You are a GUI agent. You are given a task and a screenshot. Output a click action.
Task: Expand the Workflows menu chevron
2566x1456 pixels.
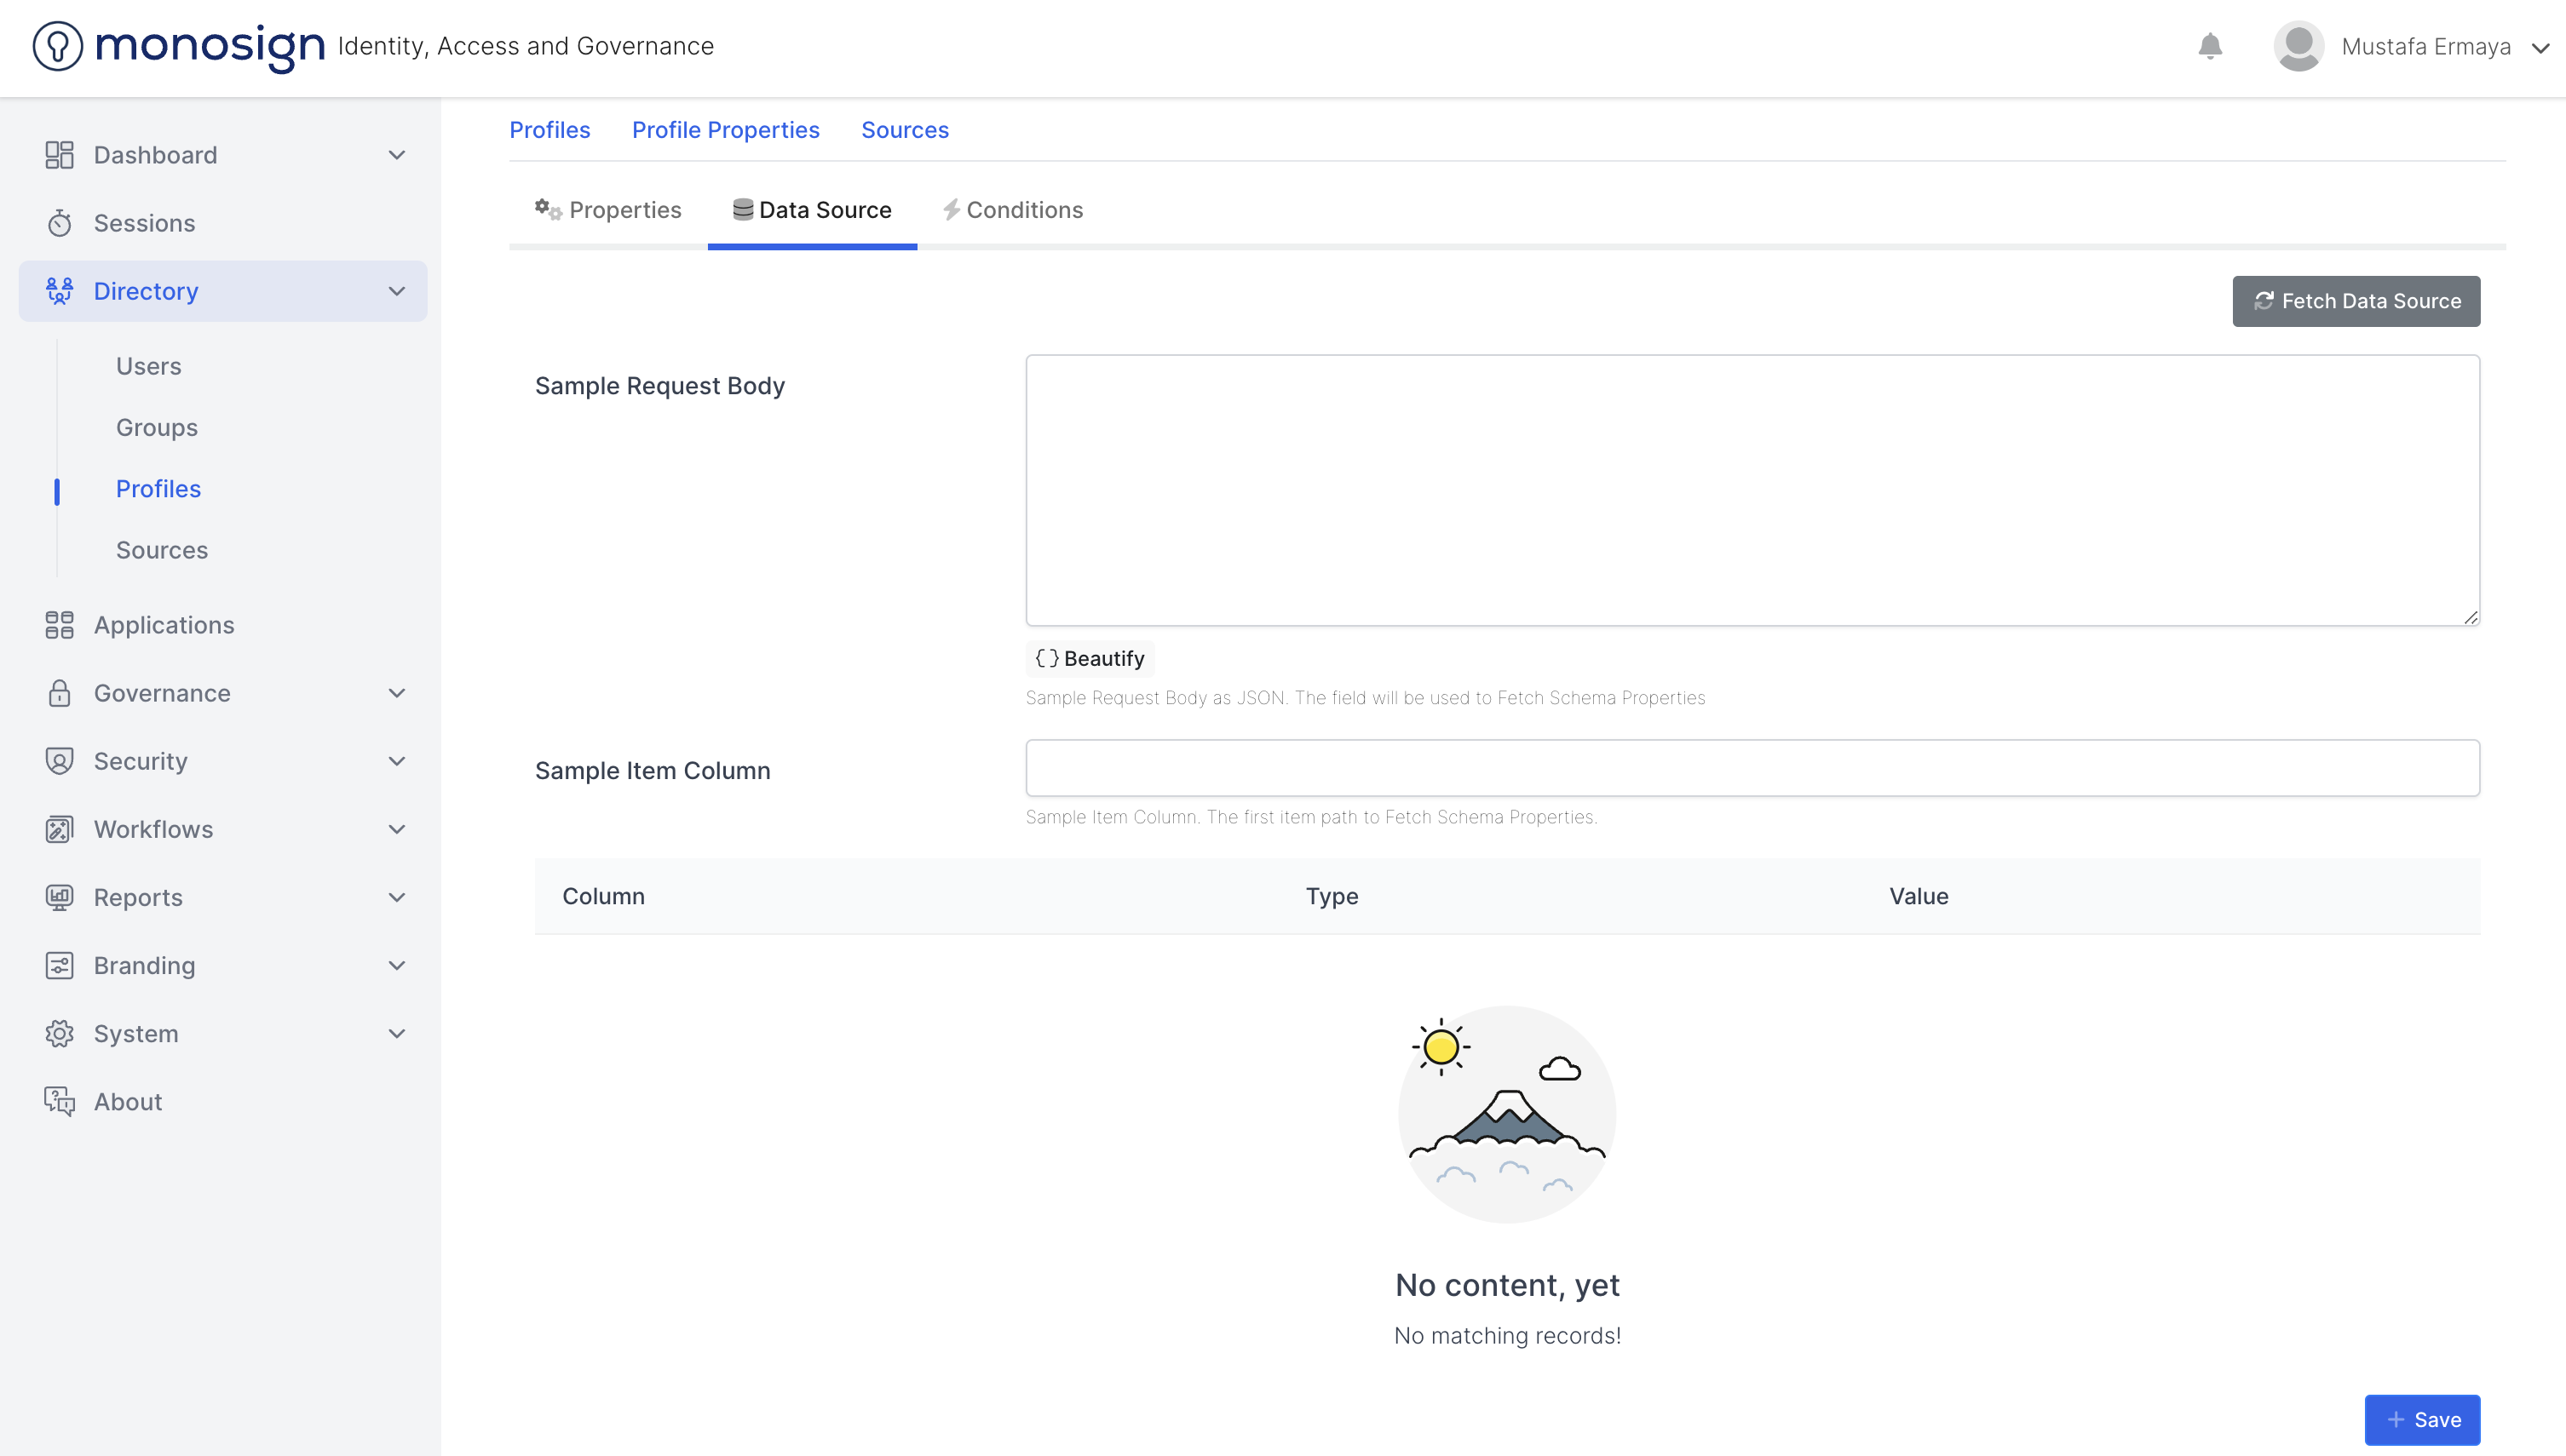[396, 829]
